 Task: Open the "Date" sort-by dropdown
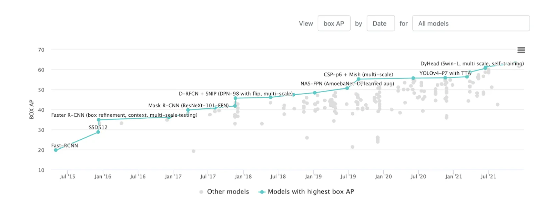380,23
